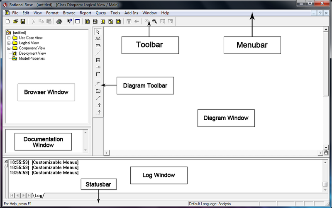Screen dimensions: 332x208
Task: Select the Package tool in the diagram toolbar
Action: click(98, 91)
